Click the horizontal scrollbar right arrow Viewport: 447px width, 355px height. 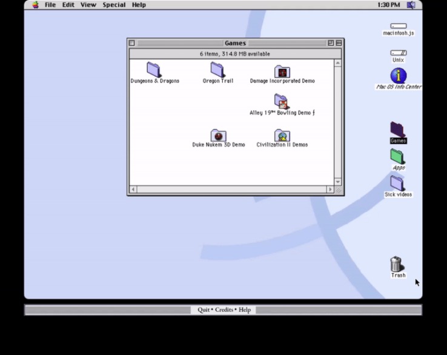click(x=330, y=190)
